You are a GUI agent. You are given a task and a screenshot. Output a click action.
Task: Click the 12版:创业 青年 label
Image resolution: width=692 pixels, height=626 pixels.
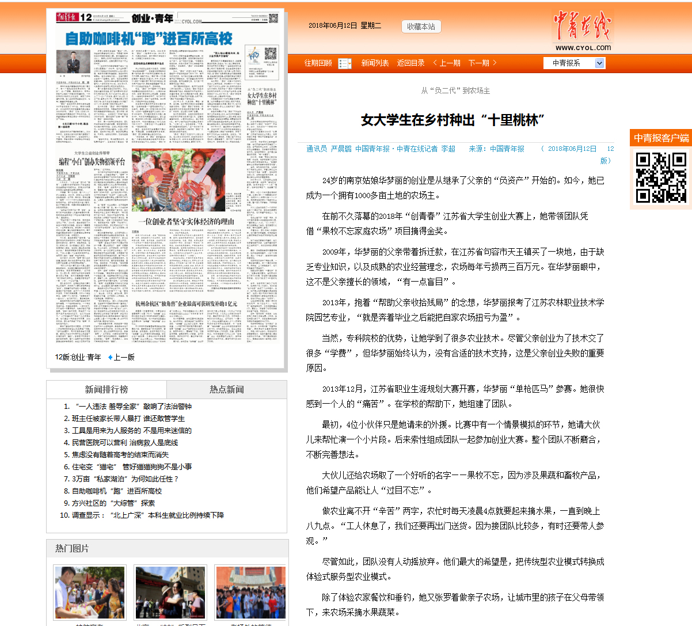[x=78, y=358]
